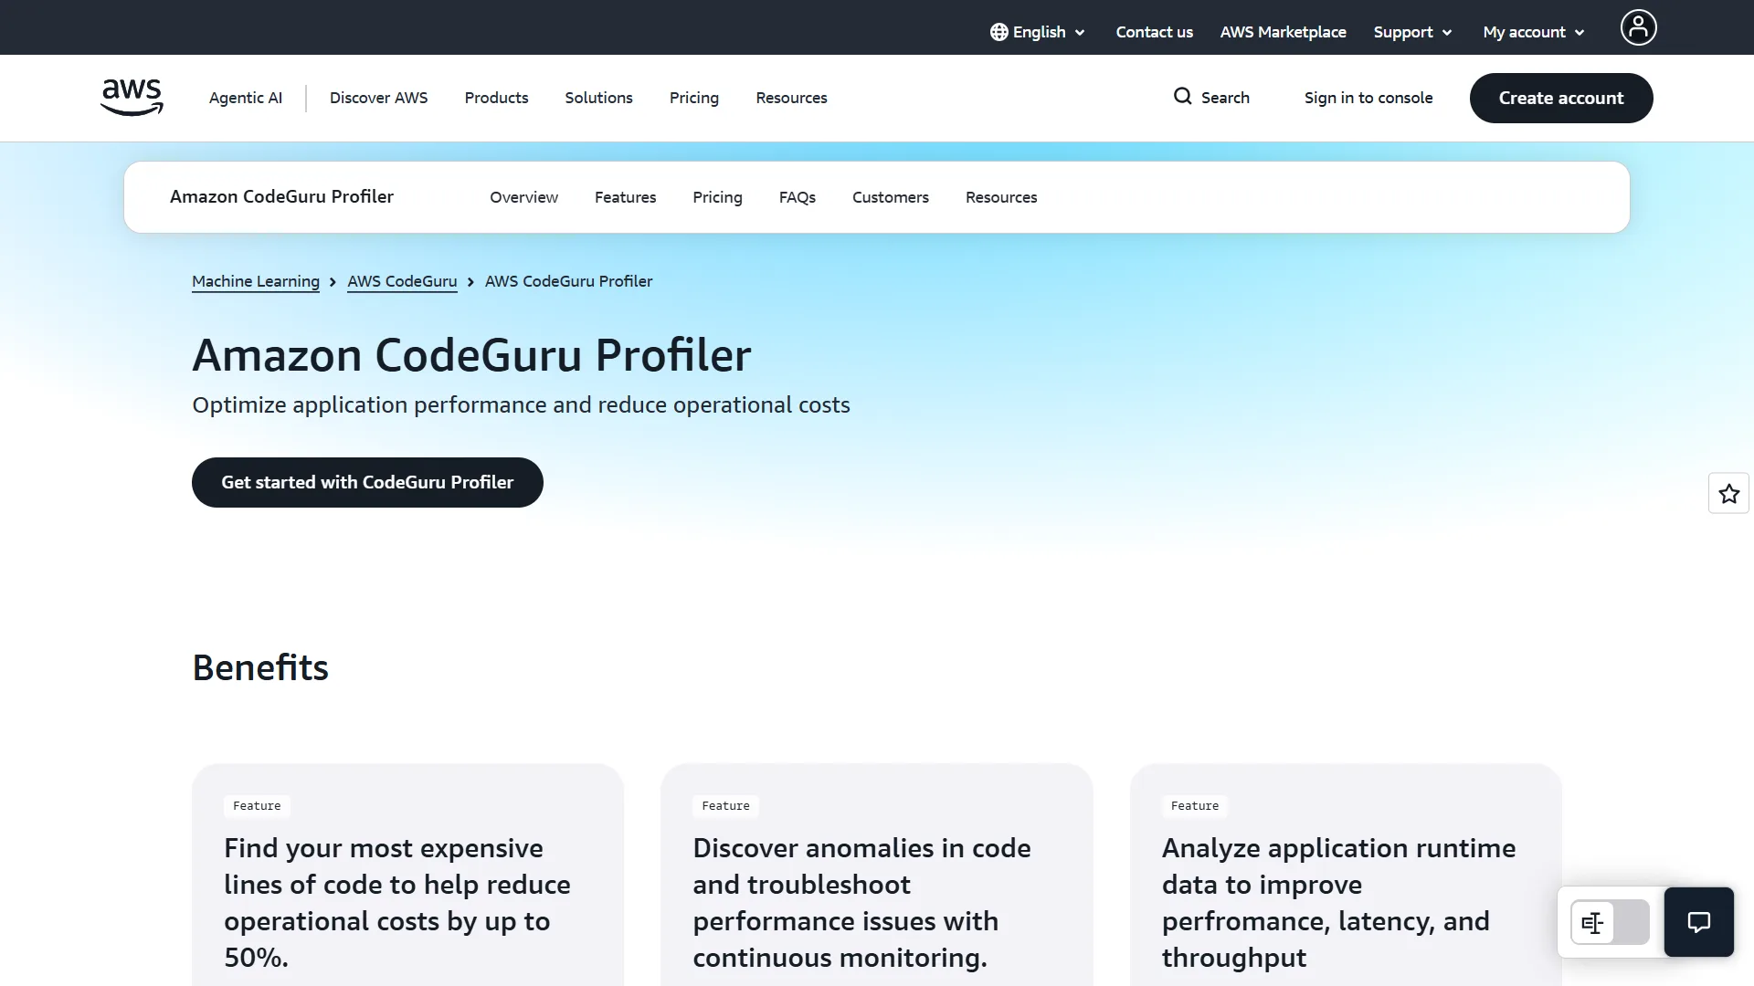Click the globe language icon
This screenshot has width=1754, height=986.
tap(999, 32)
